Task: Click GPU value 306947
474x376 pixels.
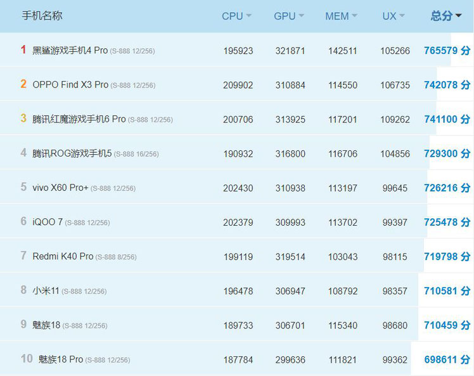Action: click(x=290, y=291)
